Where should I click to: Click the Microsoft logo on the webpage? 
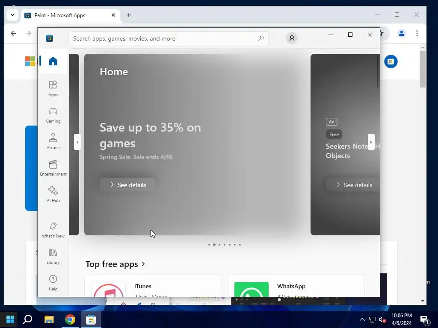pos(30,61)
